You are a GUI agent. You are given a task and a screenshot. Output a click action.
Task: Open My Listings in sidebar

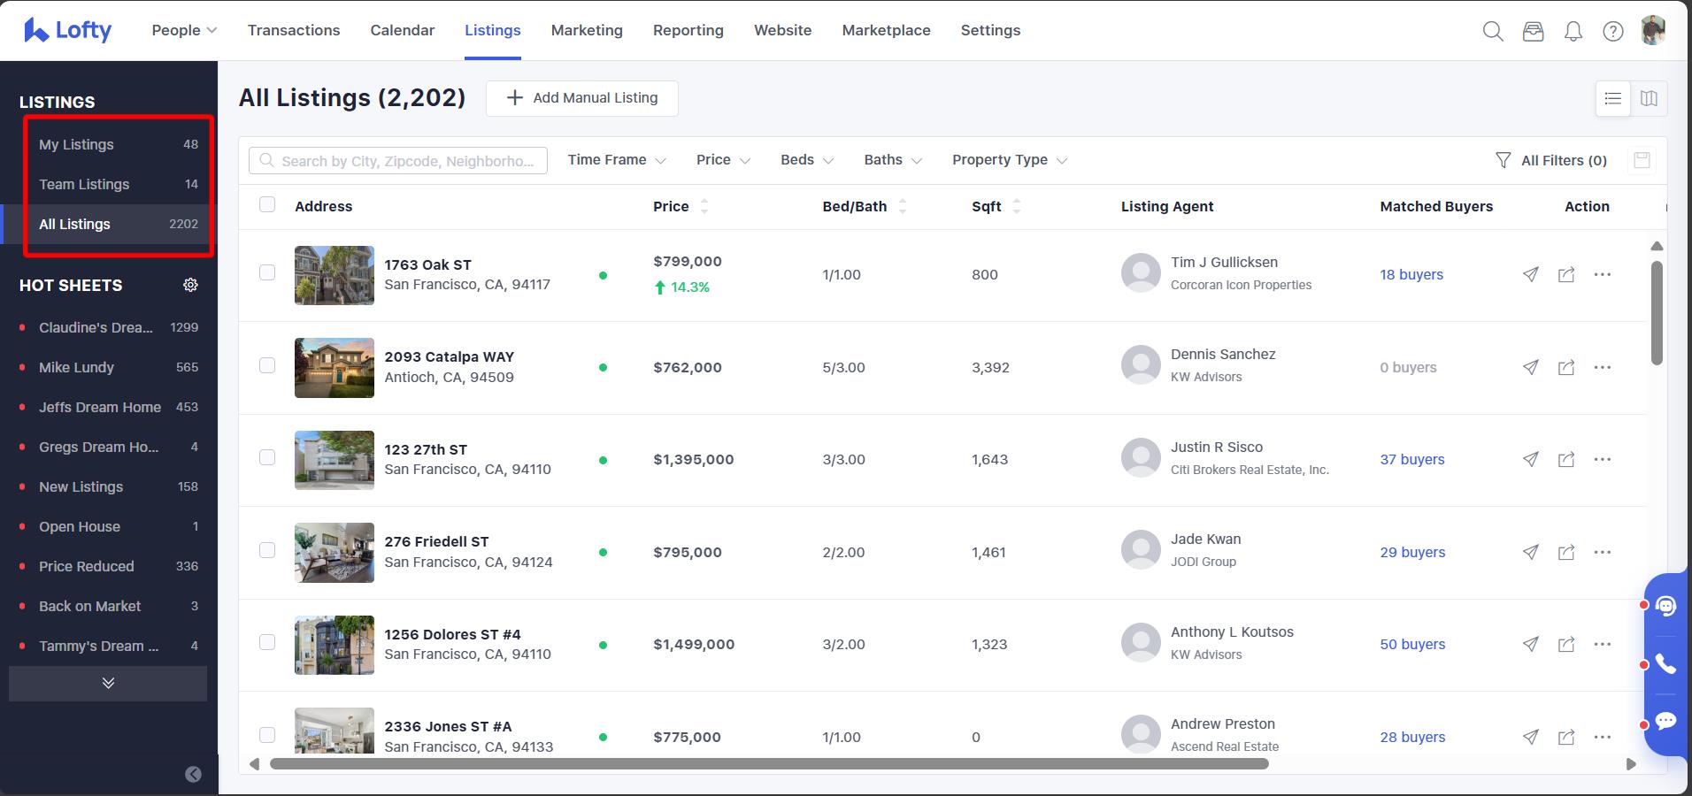pyautogui.click(x=77, y=144)
